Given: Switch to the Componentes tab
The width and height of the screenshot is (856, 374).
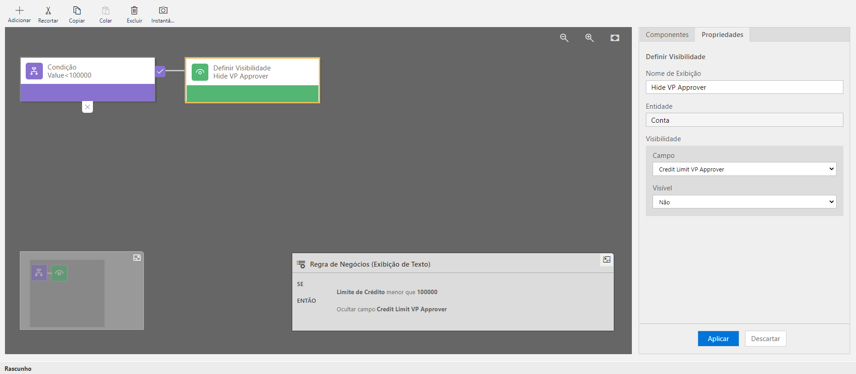Looking at the screenshot, I should pos(667,35).
